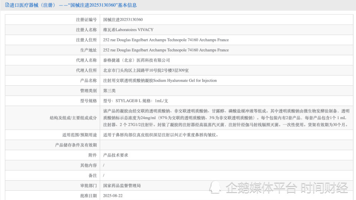Select the 代理人名称 label cell

click(53, 60)
